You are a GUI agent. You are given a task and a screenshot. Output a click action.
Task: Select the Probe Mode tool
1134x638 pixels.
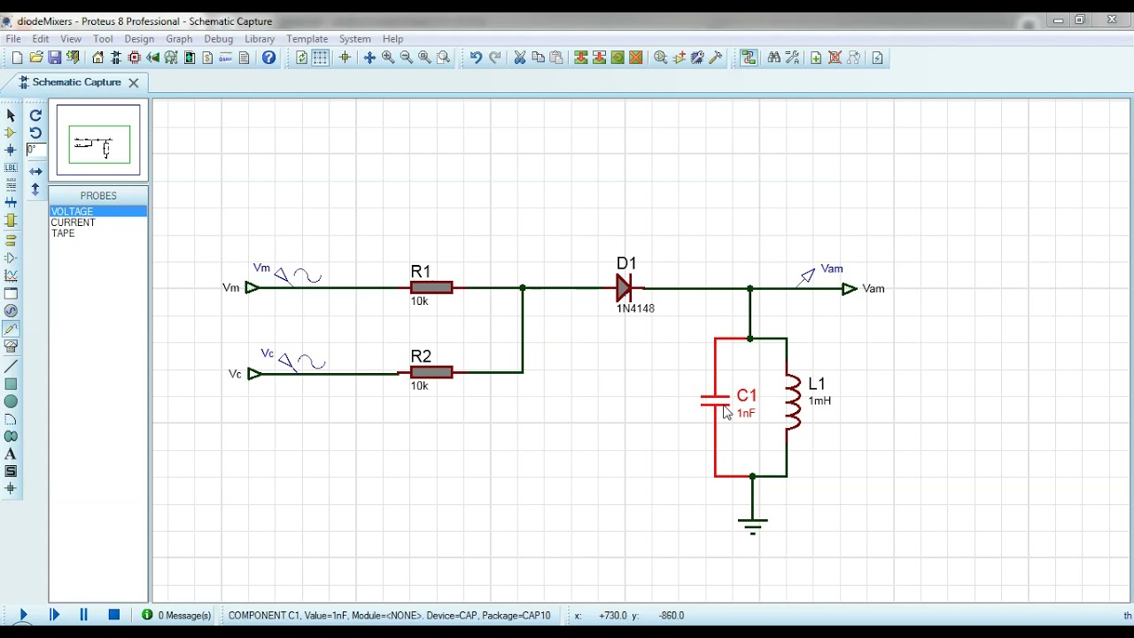tap(11, 329)
